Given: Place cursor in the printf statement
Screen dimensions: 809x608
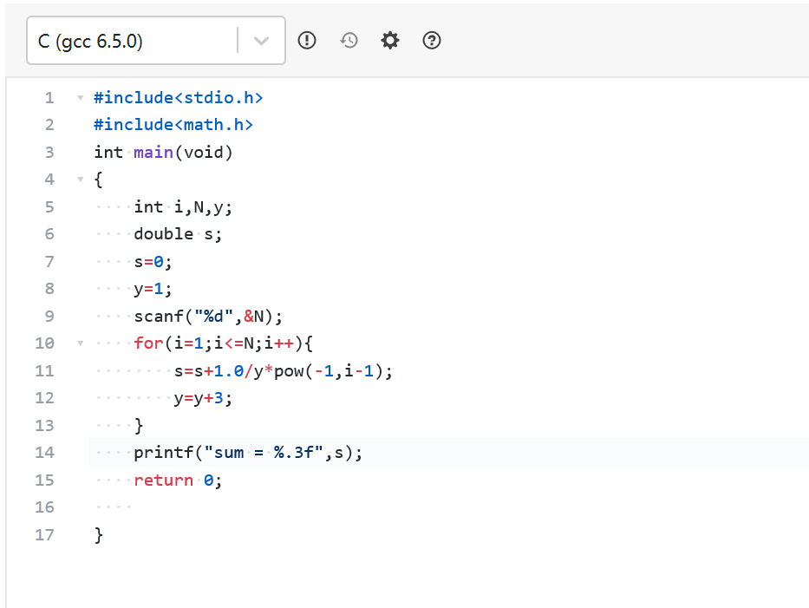Looking at the screenshot, I should (x=247, y=452).
